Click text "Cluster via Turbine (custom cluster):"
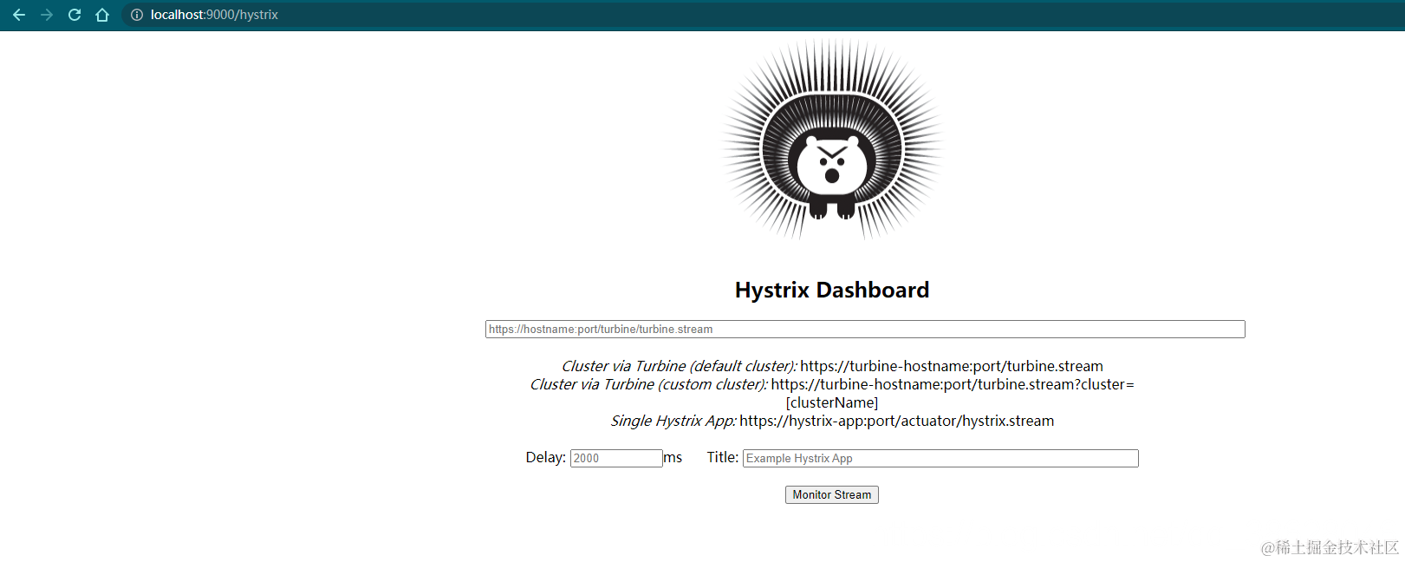1405x562 pixels. [x=648, y=384]
